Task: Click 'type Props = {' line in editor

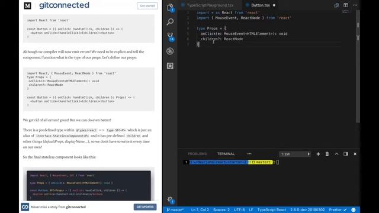Action: coord(211,28)
